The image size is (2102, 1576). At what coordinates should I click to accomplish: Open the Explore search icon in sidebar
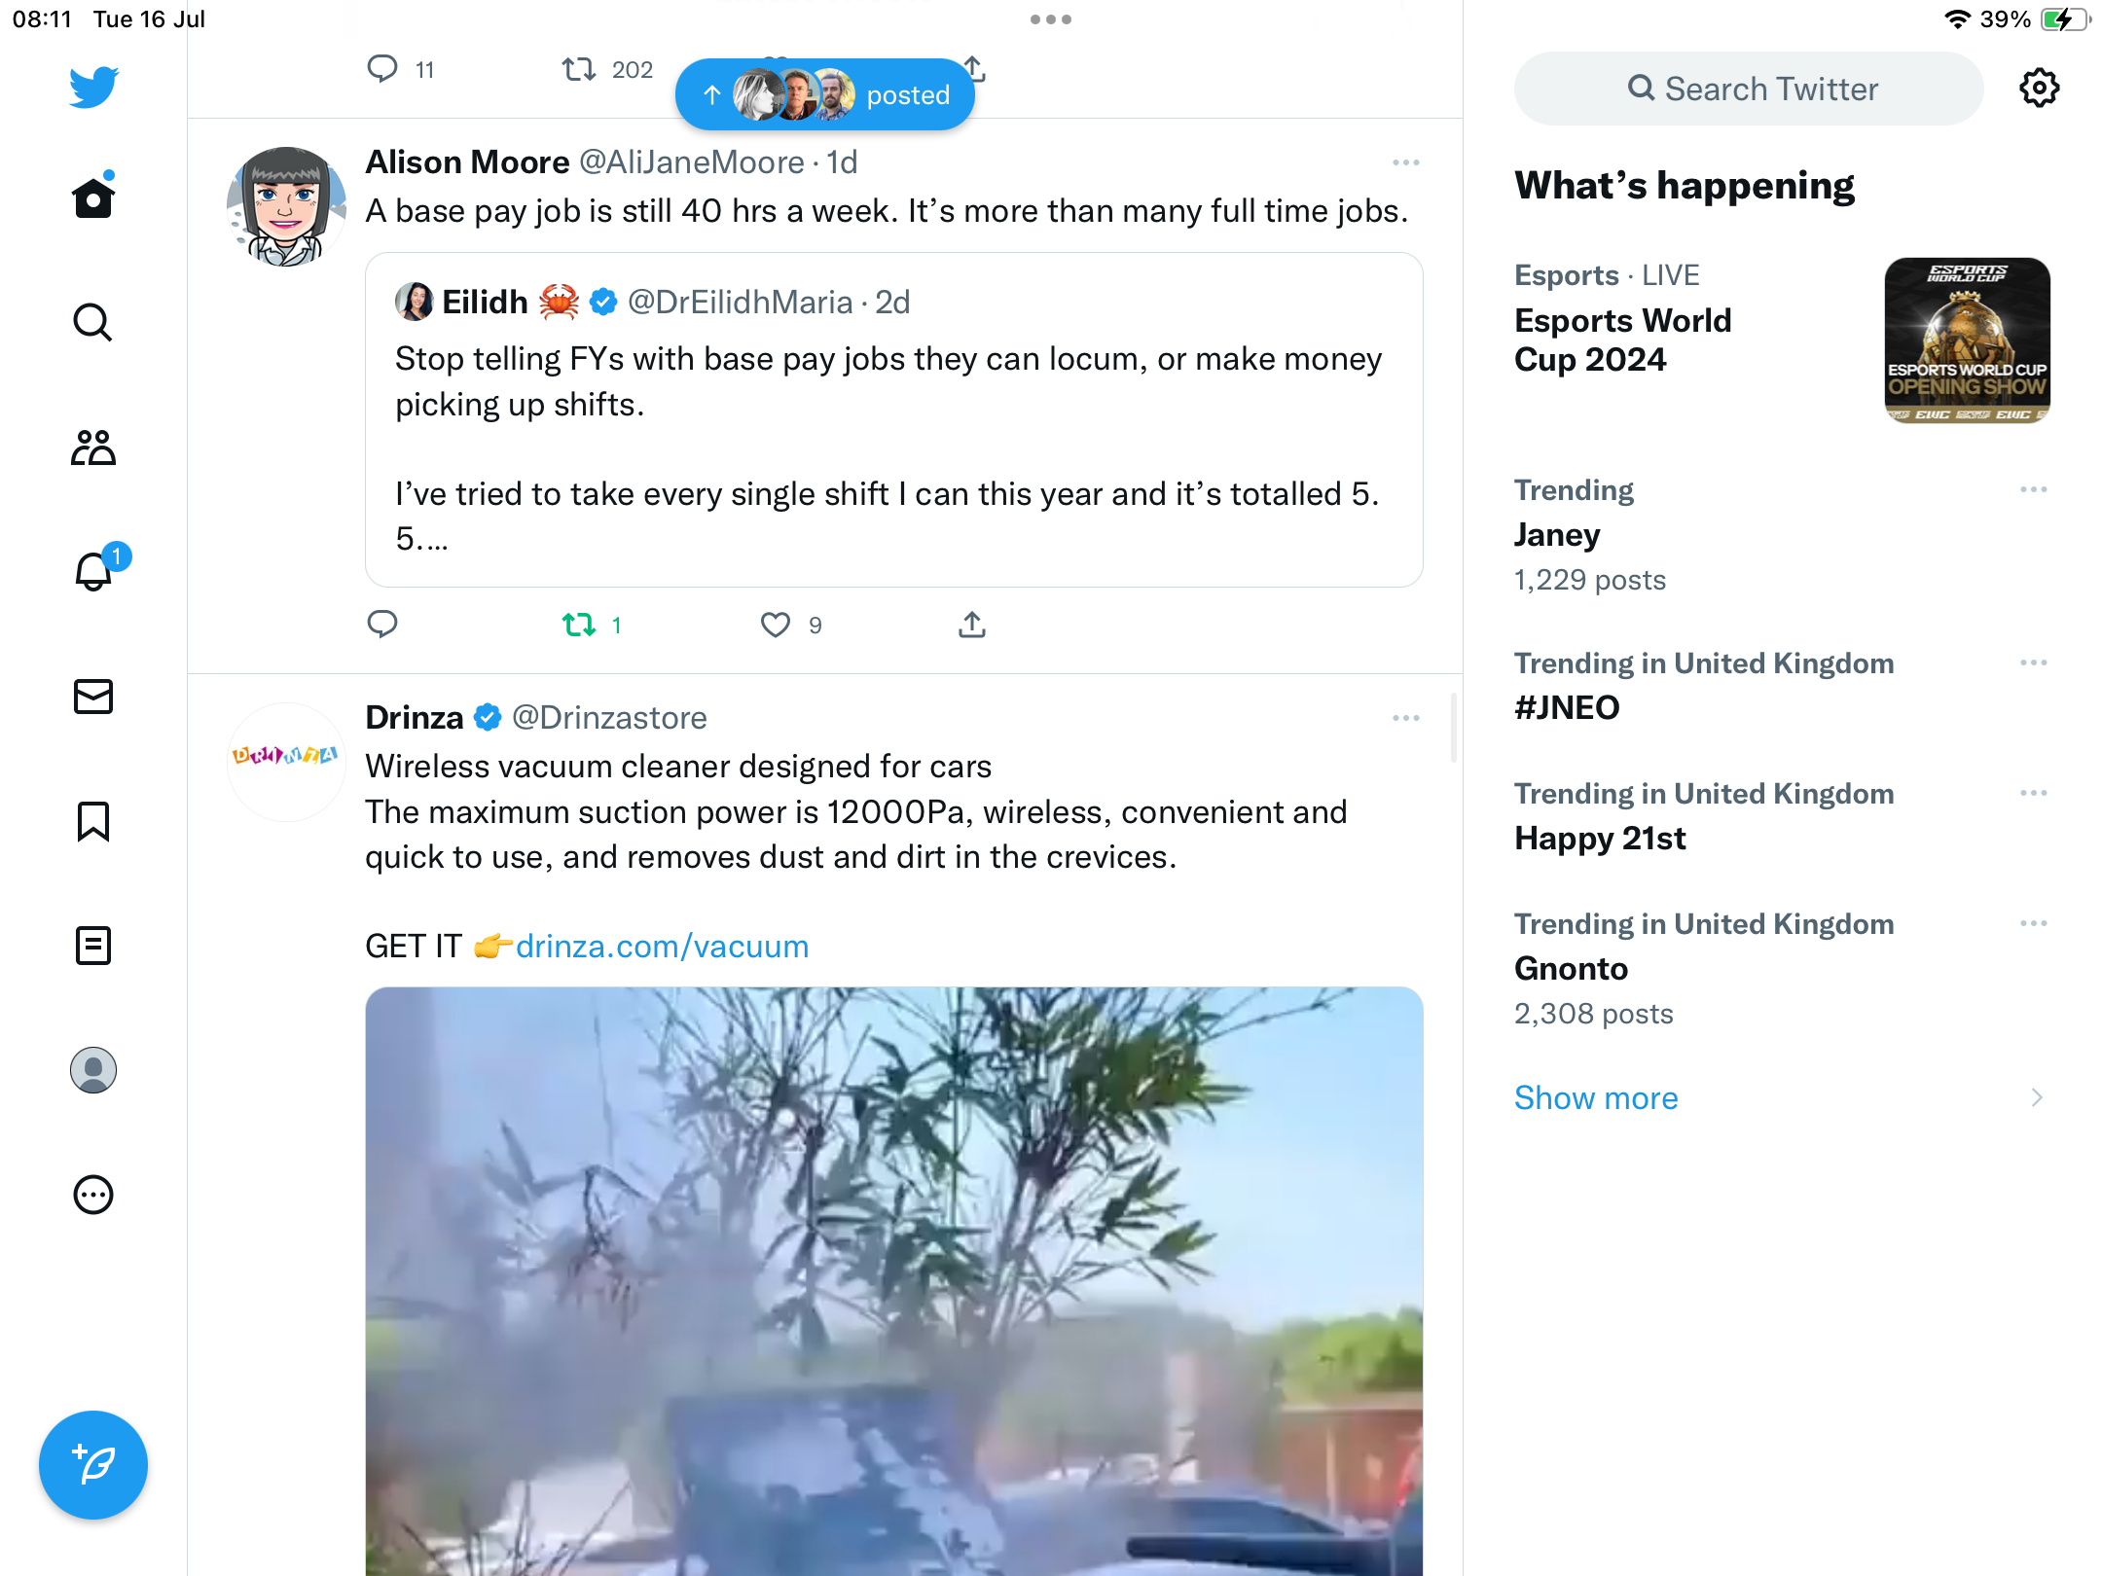[x=93, y=323]
